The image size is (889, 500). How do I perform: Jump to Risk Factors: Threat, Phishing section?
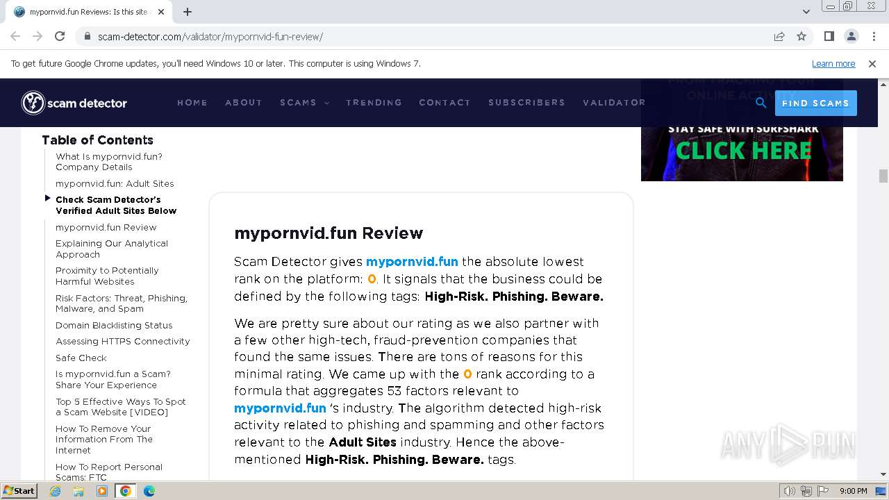pos(122,303)
